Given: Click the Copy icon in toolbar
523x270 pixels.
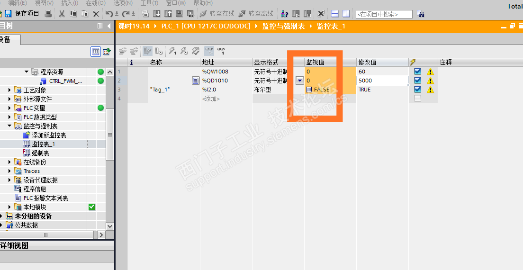Looking at the screenshot, I should pos(73,14).
